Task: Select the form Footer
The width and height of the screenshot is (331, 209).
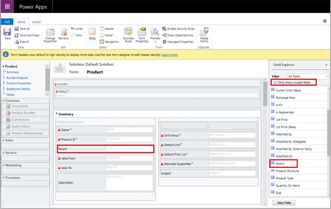Action: 106,35
